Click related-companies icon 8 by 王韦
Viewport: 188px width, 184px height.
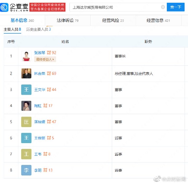tap(47, 154)
